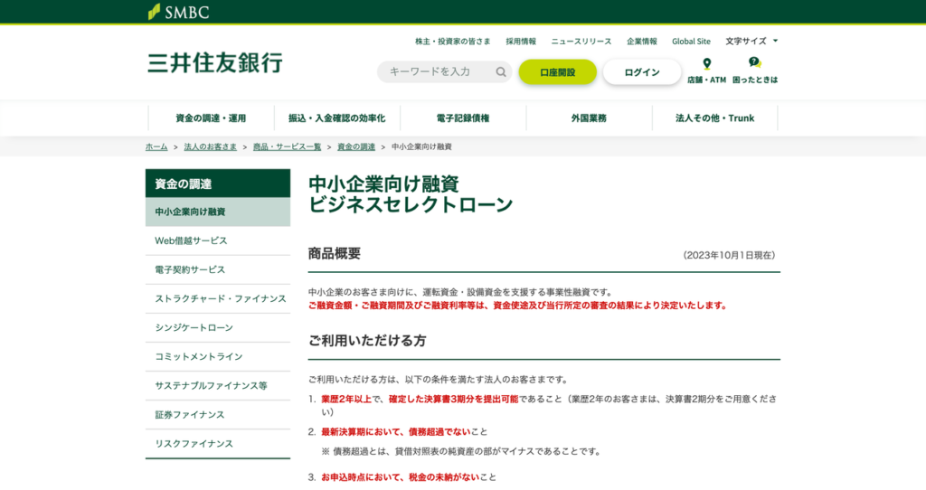Select 証券ファイナンス in sidebar
The height and width of the screenshot is (490, 926).
[x=218, y=414]
